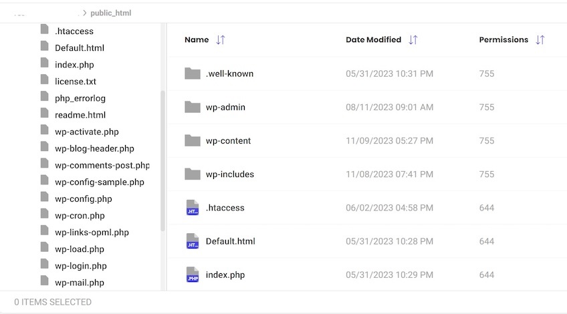Click public_html in the breadcrumb path
567x314 pixels.
110,13
